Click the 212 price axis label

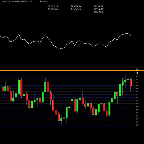pos(137,113)
